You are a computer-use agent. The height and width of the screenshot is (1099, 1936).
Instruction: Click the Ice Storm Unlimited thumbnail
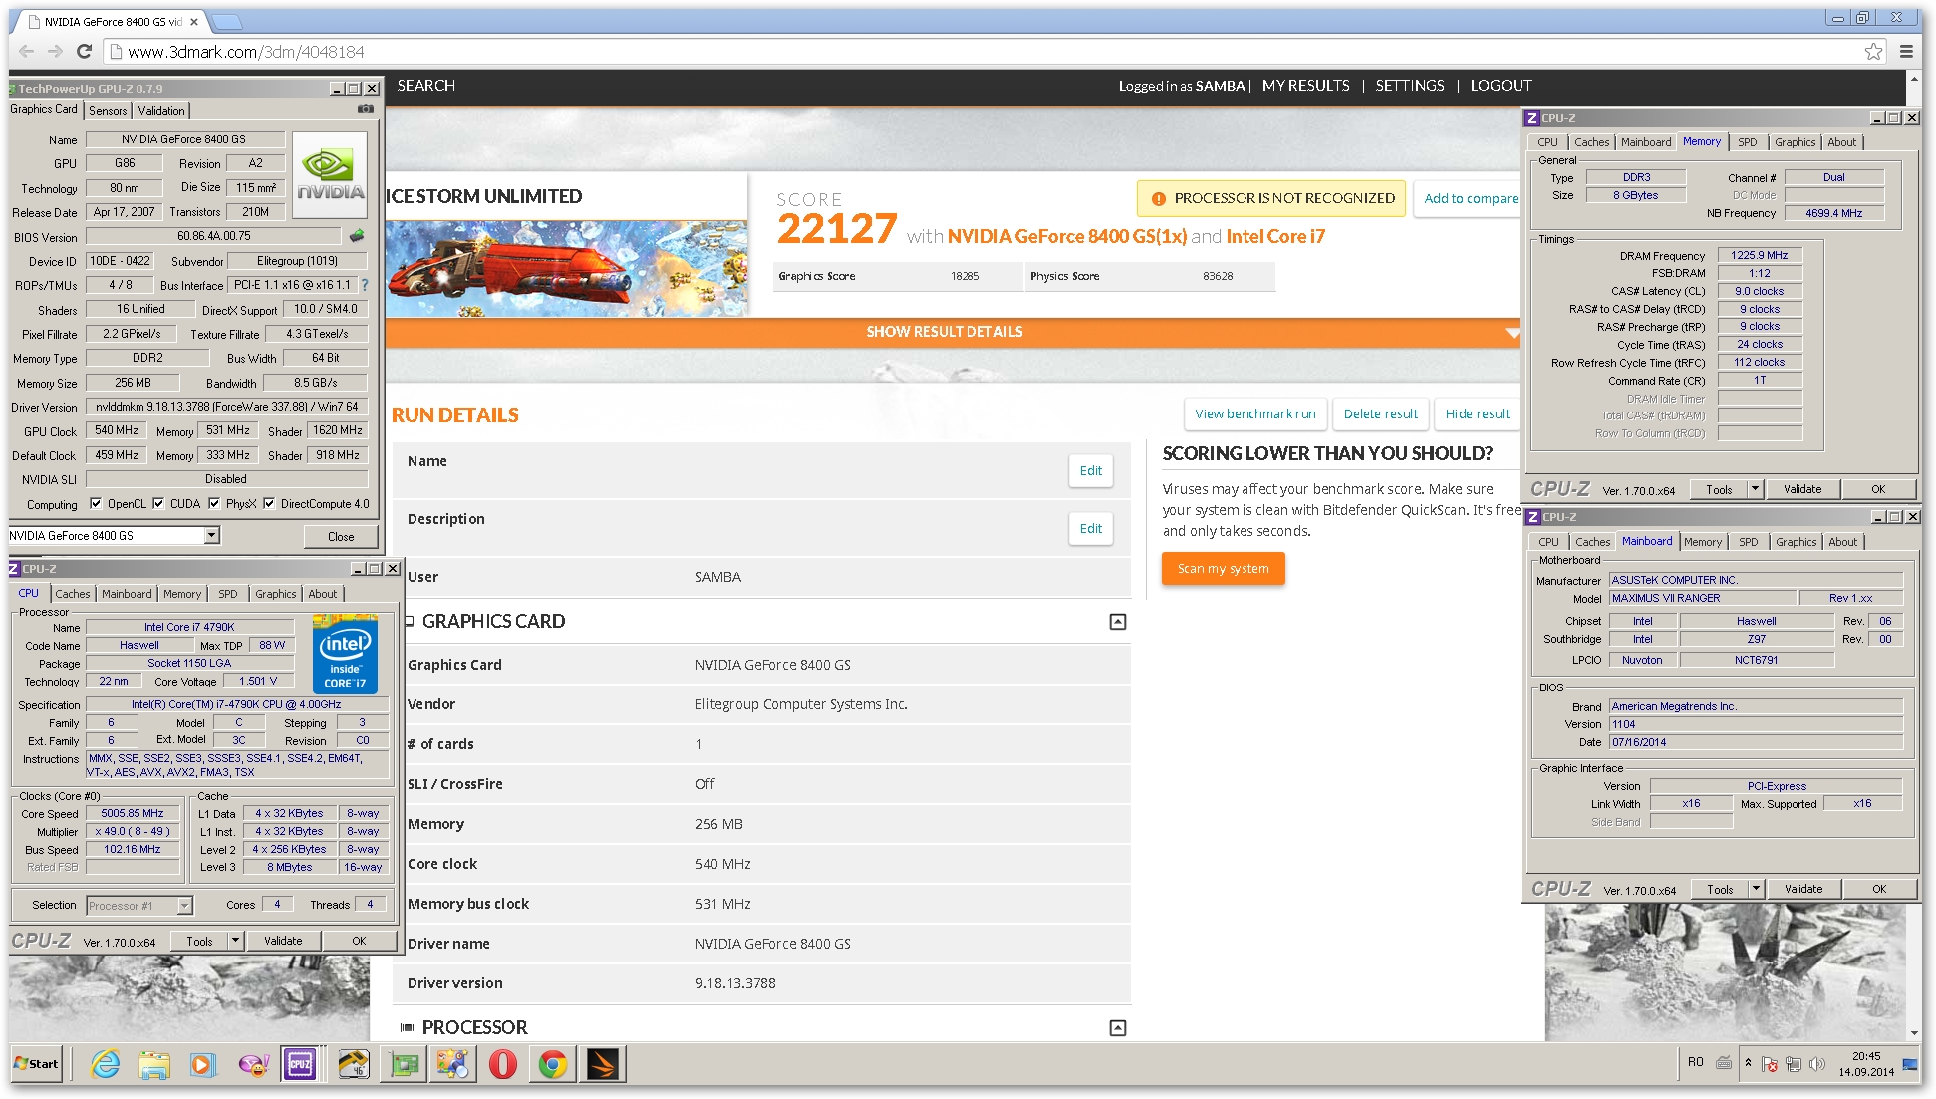[x=566, y=268]
